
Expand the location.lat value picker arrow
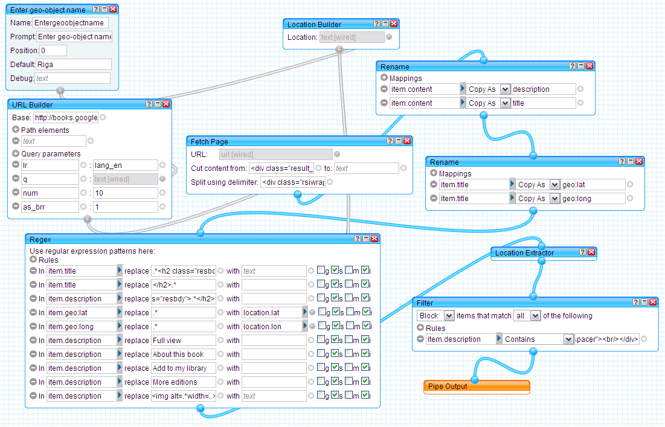point(305,312)
